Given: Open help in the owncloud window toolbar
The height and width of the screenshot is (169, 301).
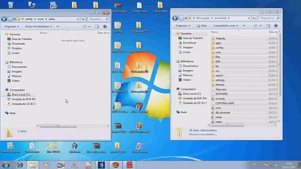Looking at the screenshot, I should [x=276, y=25].
